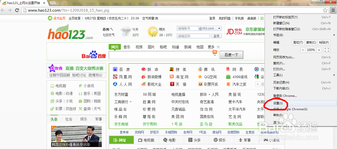
Task: Select 新建窗口(N) from the menu
Action: tap(301, 23)
